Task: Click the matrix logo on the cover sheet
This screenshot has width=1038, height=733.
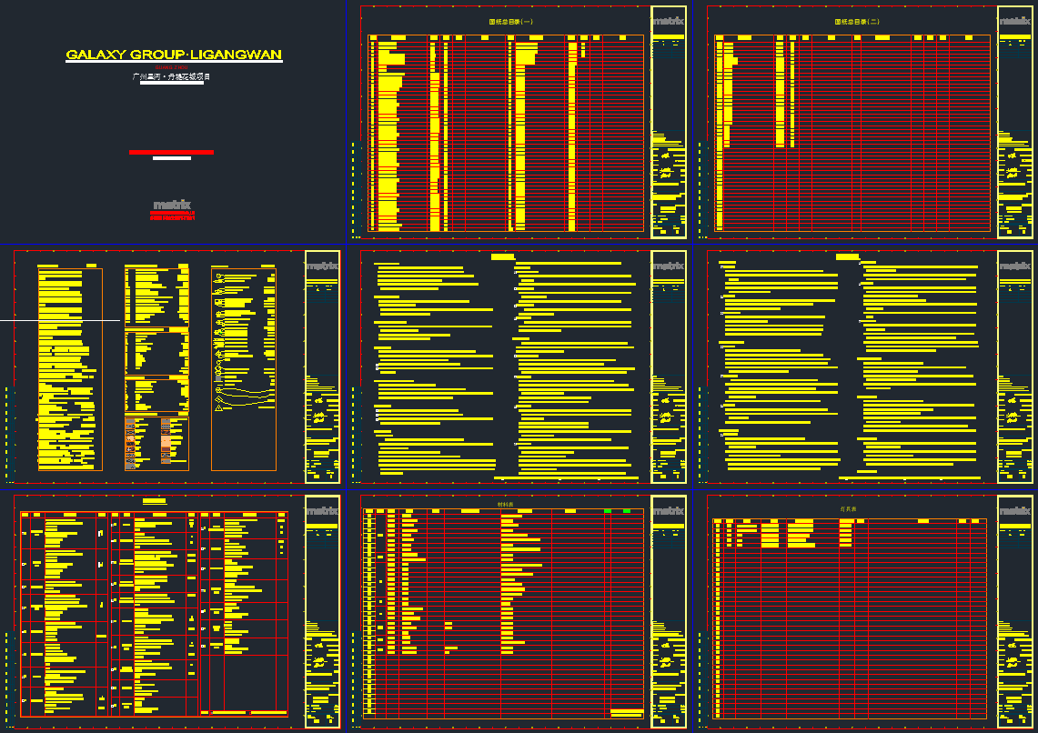Action: (172, 205)
